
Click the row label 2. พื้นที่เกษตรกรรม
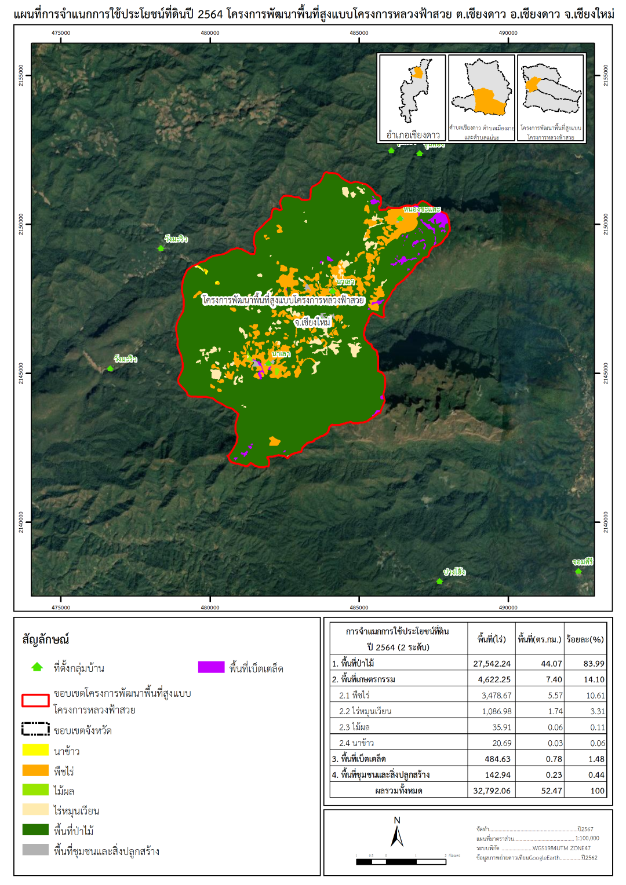coord(363,679)
